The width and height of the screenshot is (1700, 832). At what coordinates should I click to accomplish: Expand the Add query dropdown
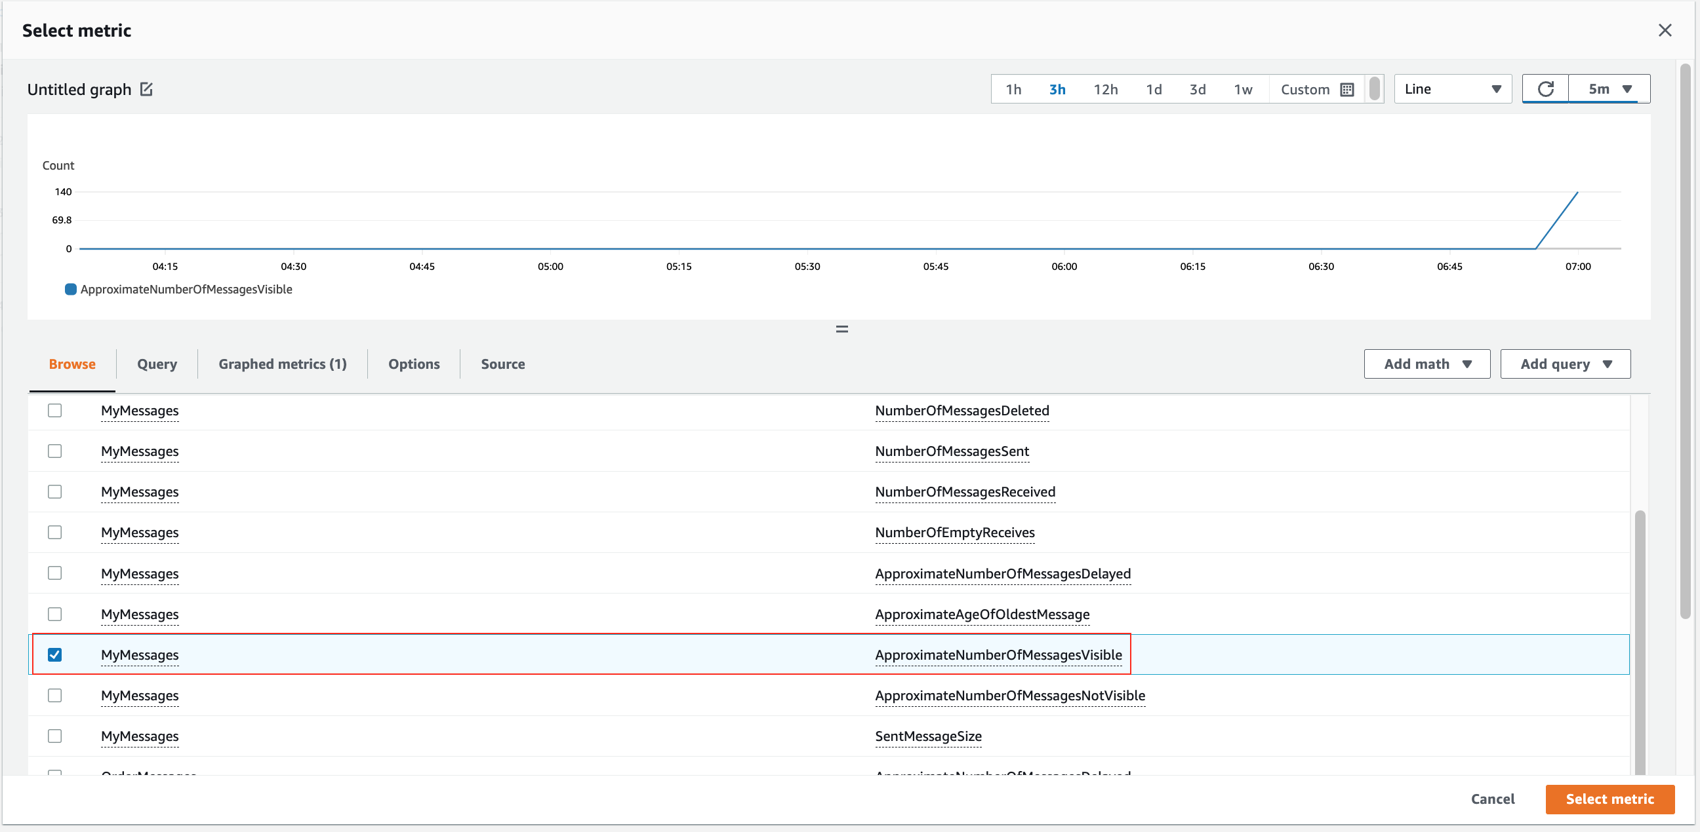click(x=1566, y=364)
